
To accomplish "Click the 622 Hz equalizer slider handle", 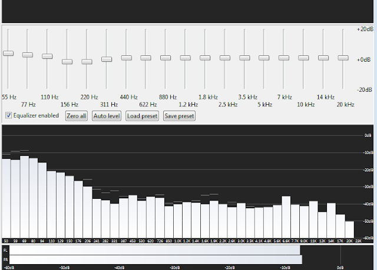I will click(x=145, y=58).
